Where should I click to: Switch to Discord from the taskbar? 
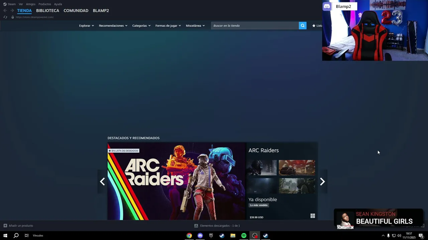coord(200,236)
